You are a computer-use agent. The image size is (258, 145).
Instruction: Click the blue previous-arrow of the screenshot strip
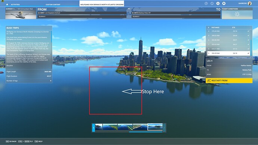[x=93, y=127]
